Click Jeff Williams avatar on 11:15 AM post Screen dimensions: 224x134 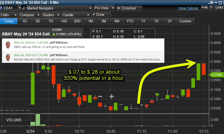coord(8,57)
